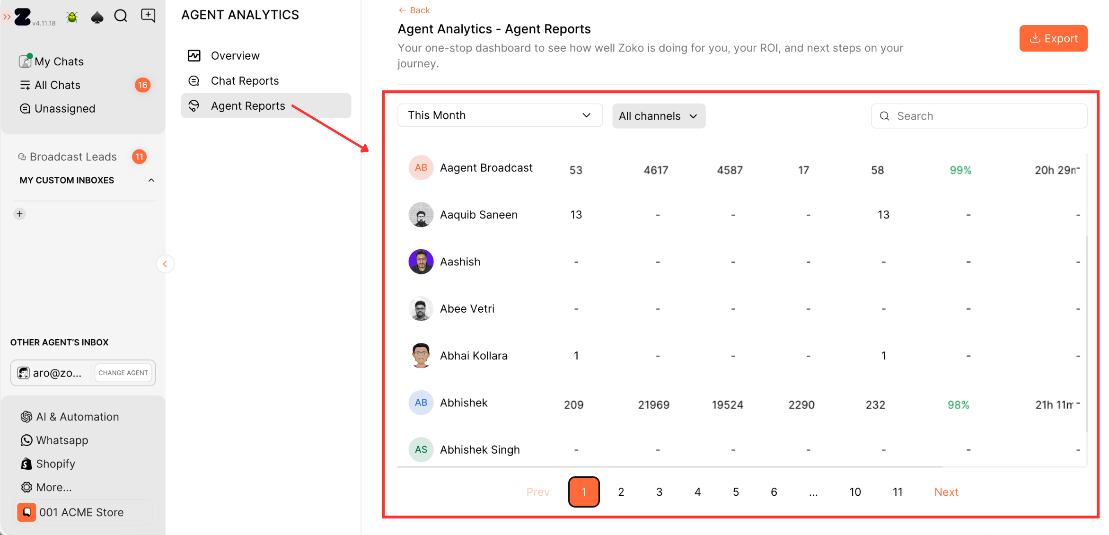Open search via magnifier icon
Image resolution: width=1109 pixels, height=535 pixels.
tap(121, 16)
